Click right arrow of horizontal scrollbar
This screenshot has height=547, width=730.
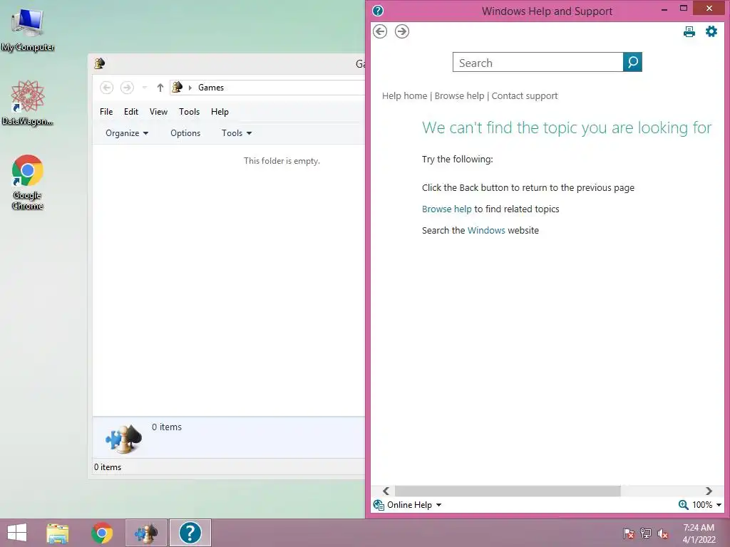pyautogui.click(x=709, y=491)
